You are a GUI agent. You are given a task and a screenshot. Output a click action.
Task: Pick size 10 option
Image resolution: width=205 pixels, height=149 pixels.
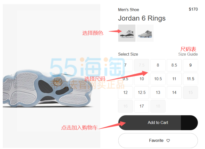[x=142, y=79]
